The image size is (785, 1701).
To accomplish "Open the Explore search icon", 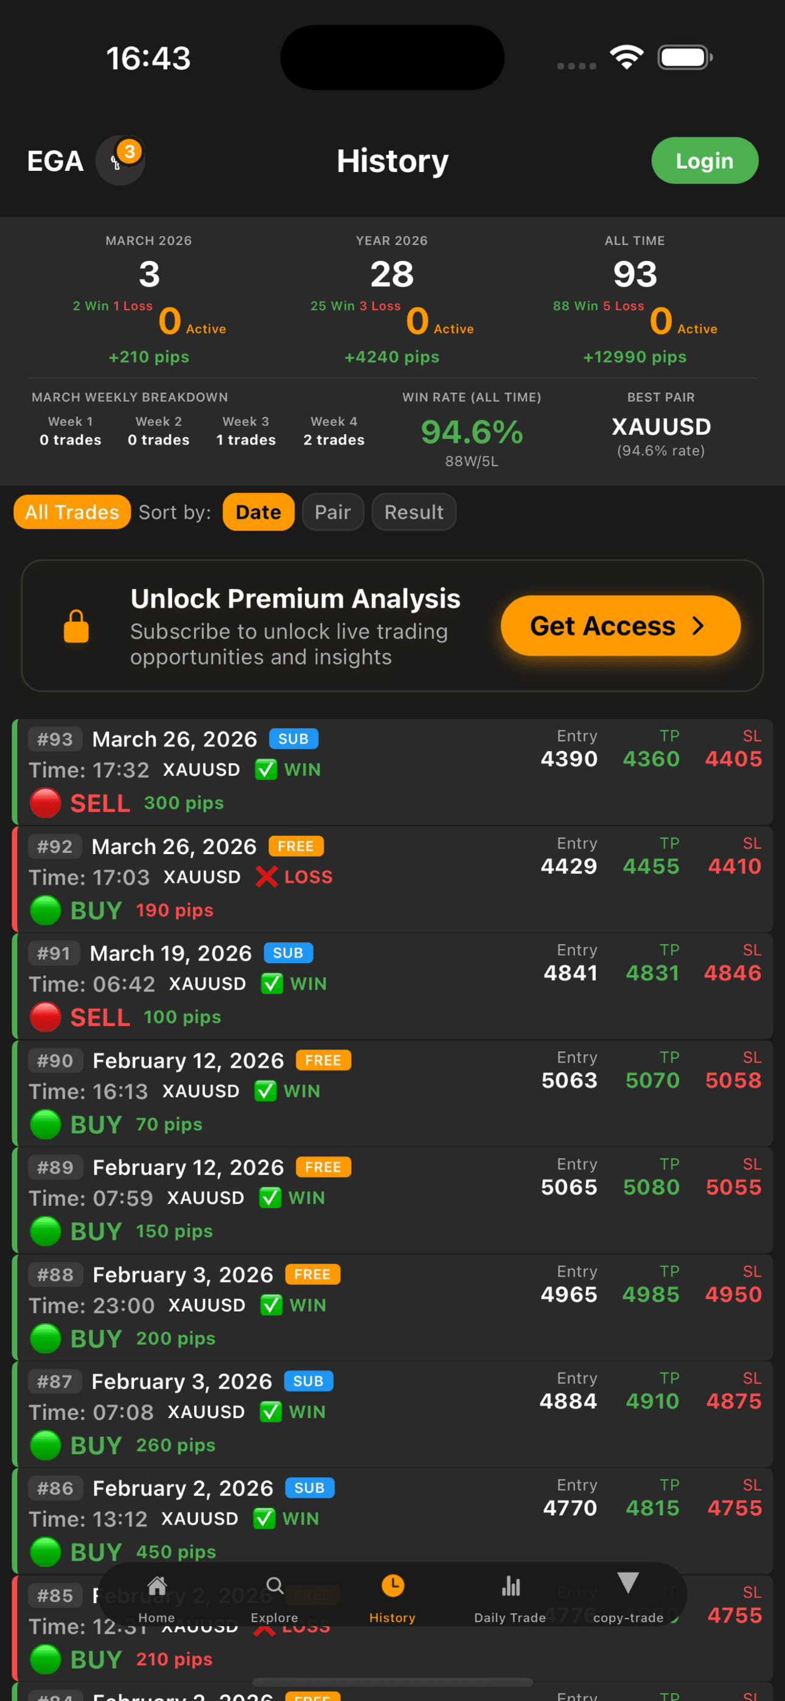I will click(274, 1585).
